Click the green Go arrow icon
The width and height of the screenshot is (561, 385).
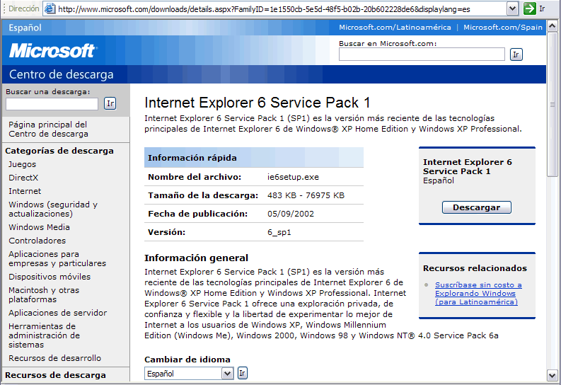pyautogui.click(x=529, y=8)
